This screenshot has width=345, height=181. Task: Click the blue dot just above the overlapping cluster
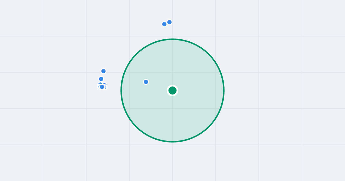[x=101, y=79]
